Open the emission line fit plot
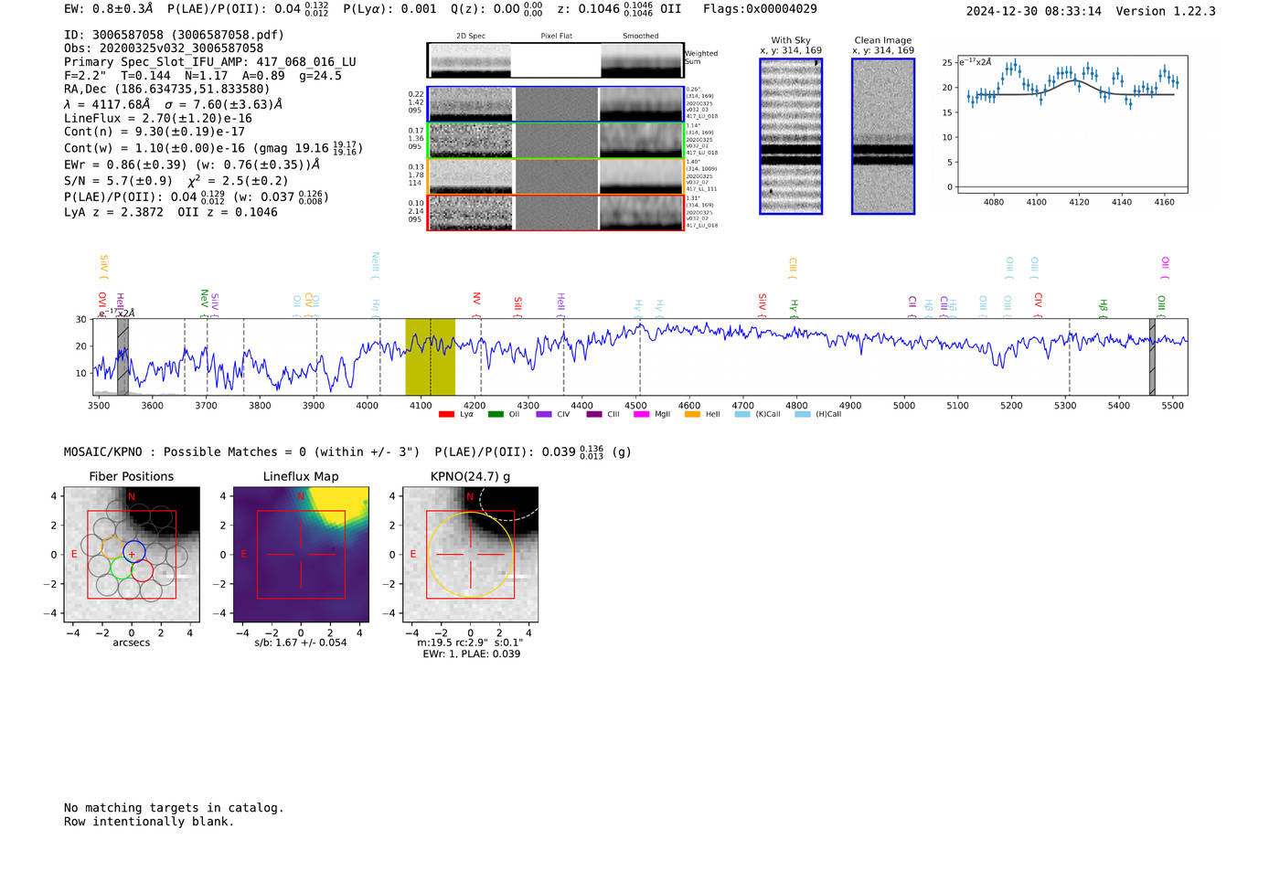 pyautogui.click(x=1072, y=123)
